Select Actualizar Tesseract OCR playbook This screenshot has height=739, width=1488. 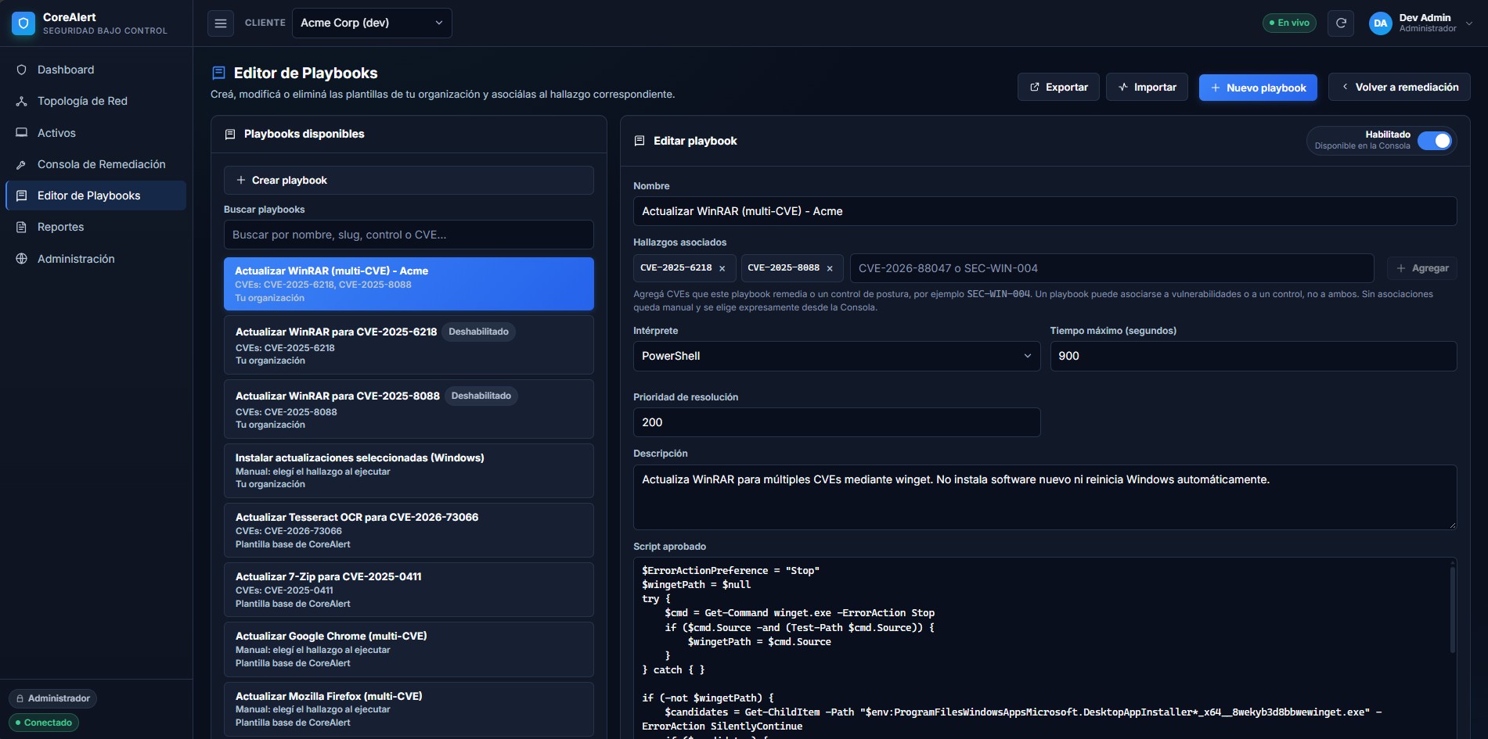pos(409,530)
